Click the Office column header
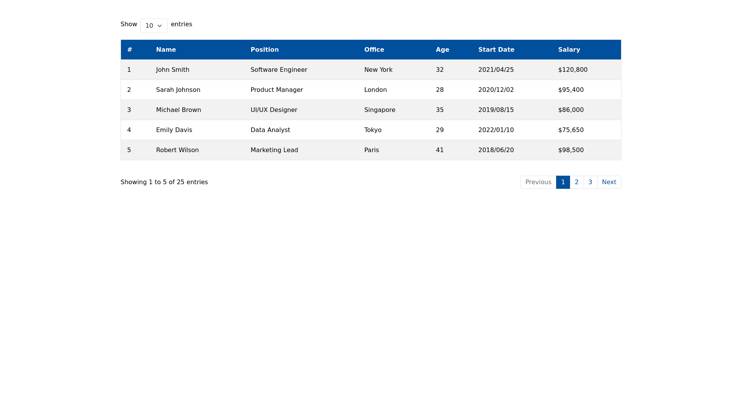The height and width of the screenshot is (417, 742). (x=374, y=50)
